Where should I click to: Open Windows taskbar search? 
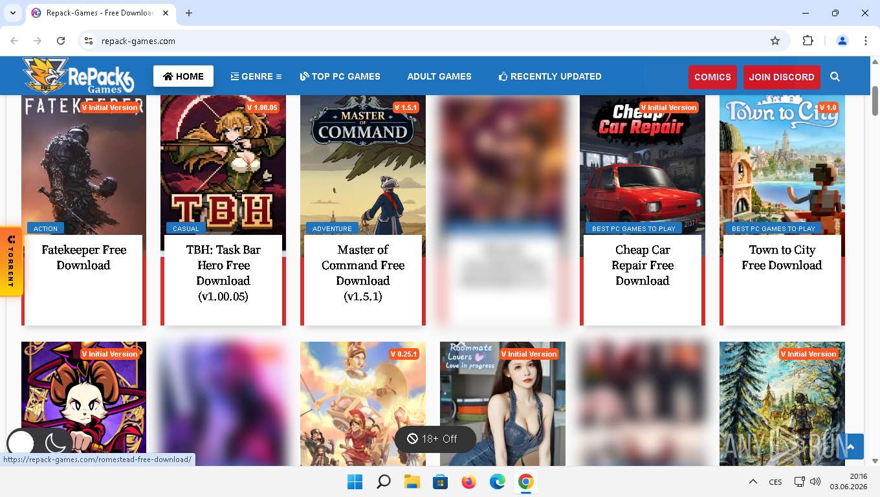click(383, 481)
